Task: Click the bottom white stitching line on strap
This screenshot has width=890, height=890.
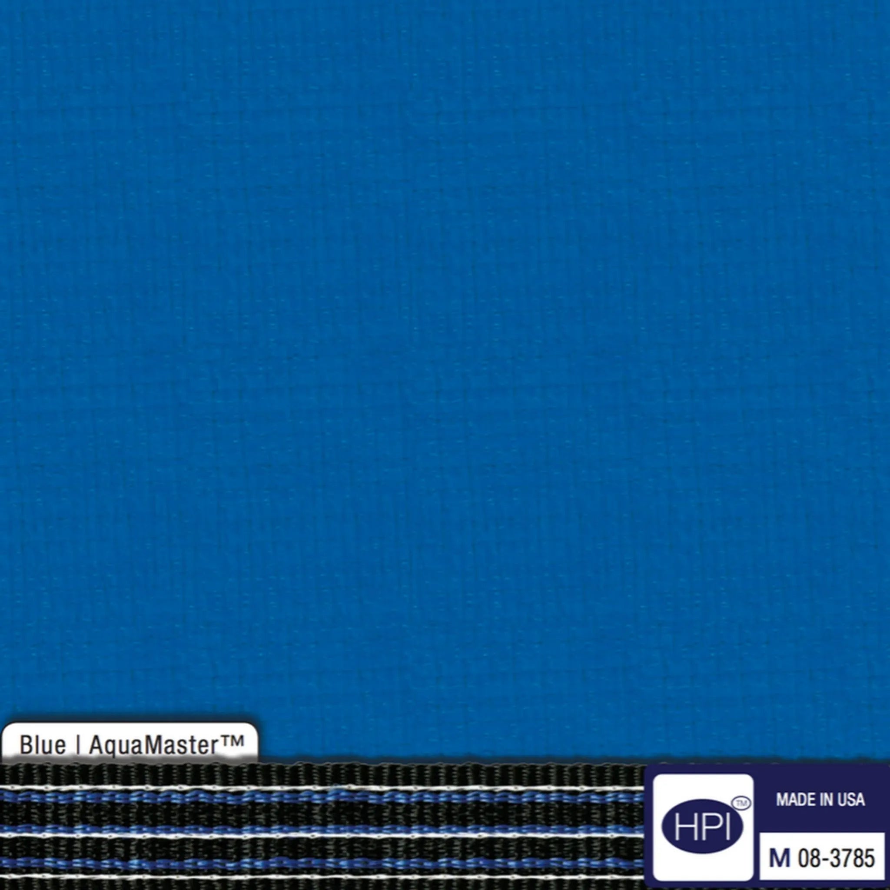Action: point(322,876)
